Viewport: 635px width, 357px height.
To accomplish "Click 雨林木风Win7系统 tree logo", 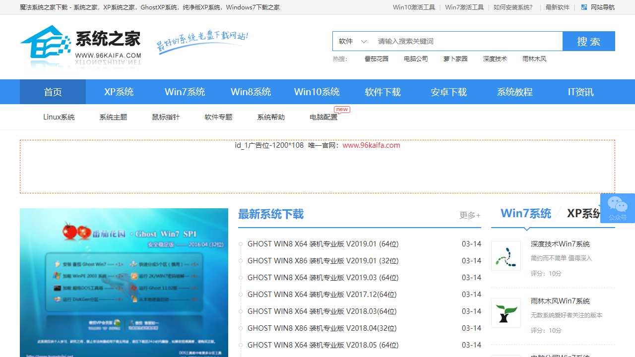I will point(506,313).
